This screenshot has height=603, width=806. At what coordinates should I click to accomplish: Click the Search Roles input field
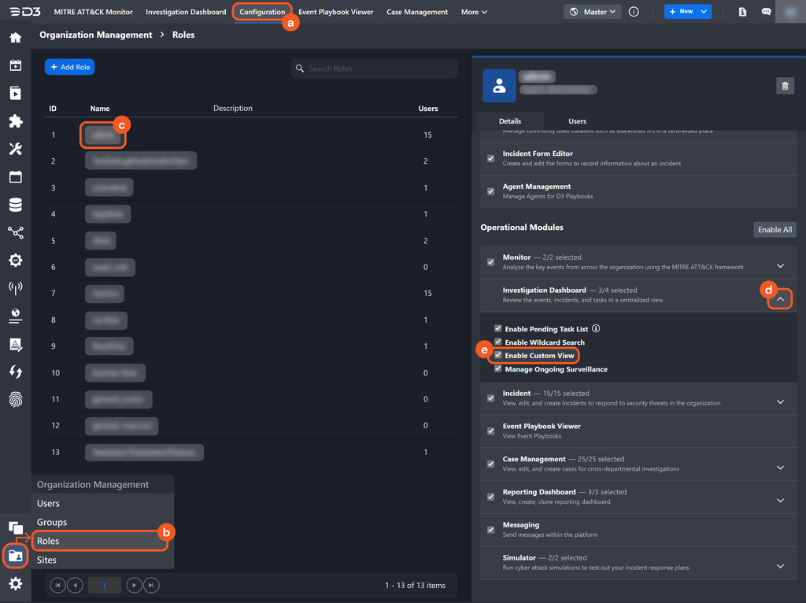pyautogui.click(x=378, y=68)
